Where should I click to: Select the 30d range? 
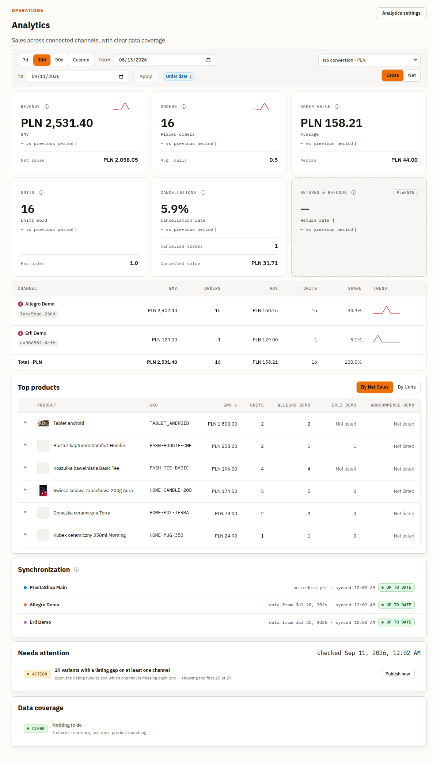(42, 60)
